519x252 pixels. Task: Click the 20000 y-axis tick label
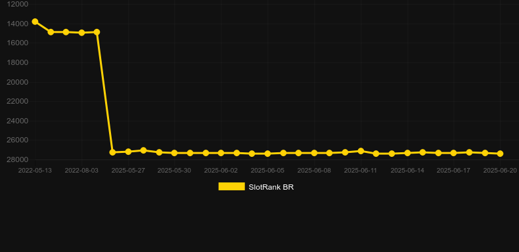click(18, 82)
